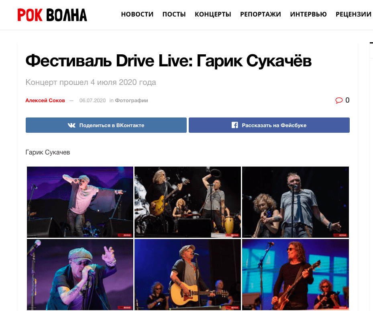Image resolution: width=373 pixels, height=311 pixels.
Task: Open photo of long-haired electric guitarist
Action: 296,274
